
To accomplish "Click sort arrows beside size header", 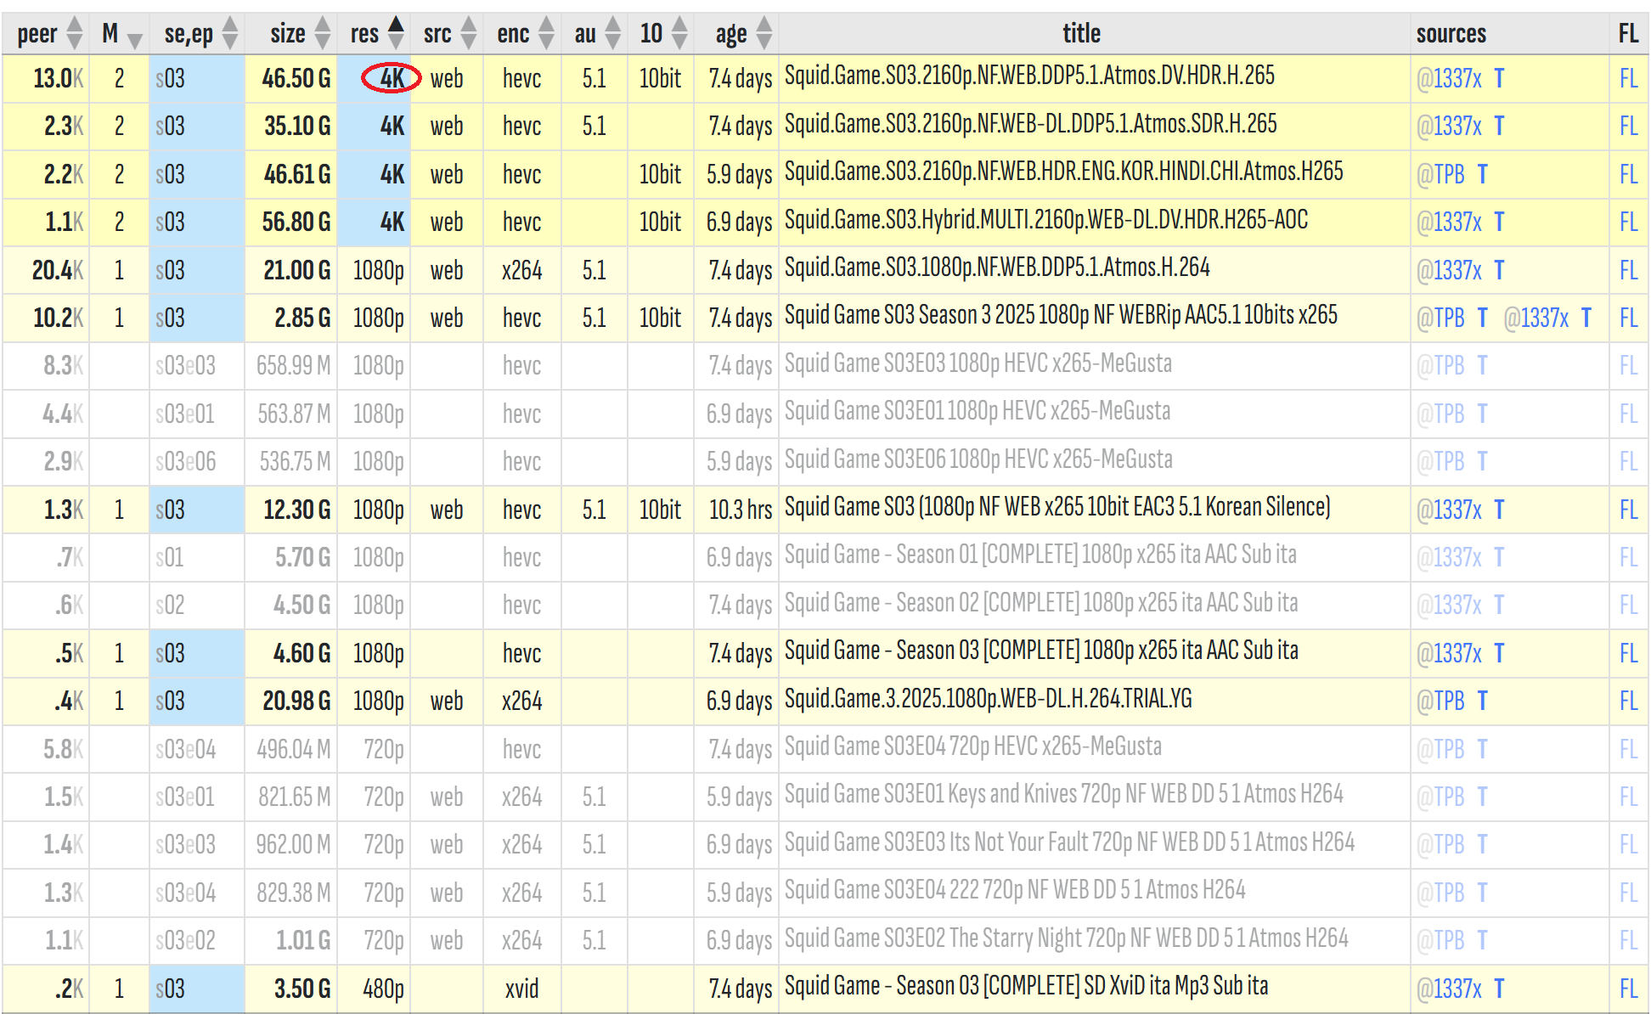I will pyautogui.click(x=322, y=33).
